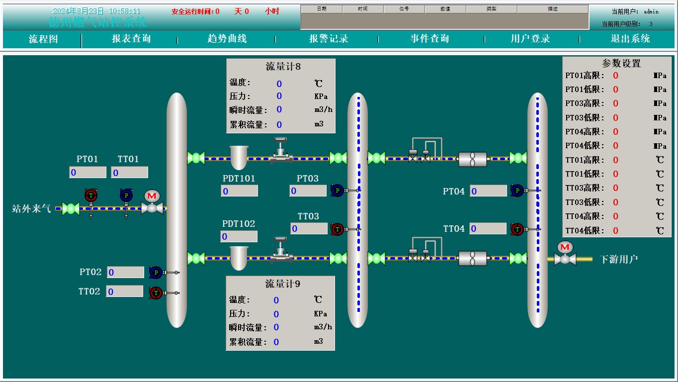Viewport: 678px width, 382px height.
Task: Select the lower line heat exchanger icon
Action: [x=472, y=258]
